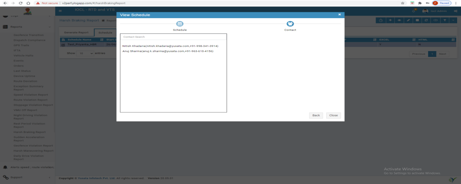
Task: Open the Last Status report
Action: point(22,71)
